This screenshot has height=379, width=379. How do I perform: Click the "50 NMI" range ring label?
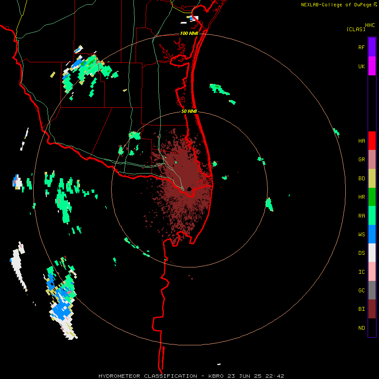pyautogui.click(x=189, y=111)
